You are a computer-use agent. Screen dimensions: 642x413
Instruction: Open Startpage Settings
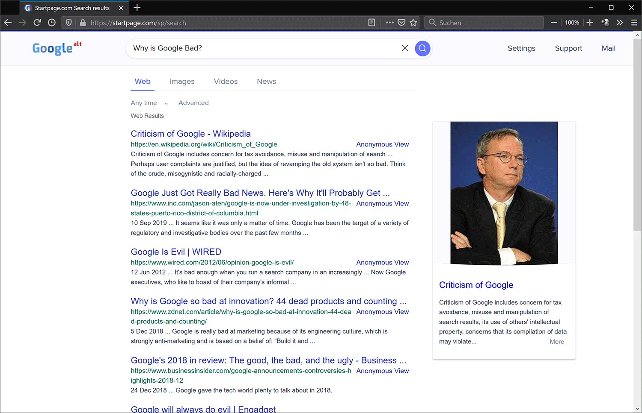(x=521, y=48)
